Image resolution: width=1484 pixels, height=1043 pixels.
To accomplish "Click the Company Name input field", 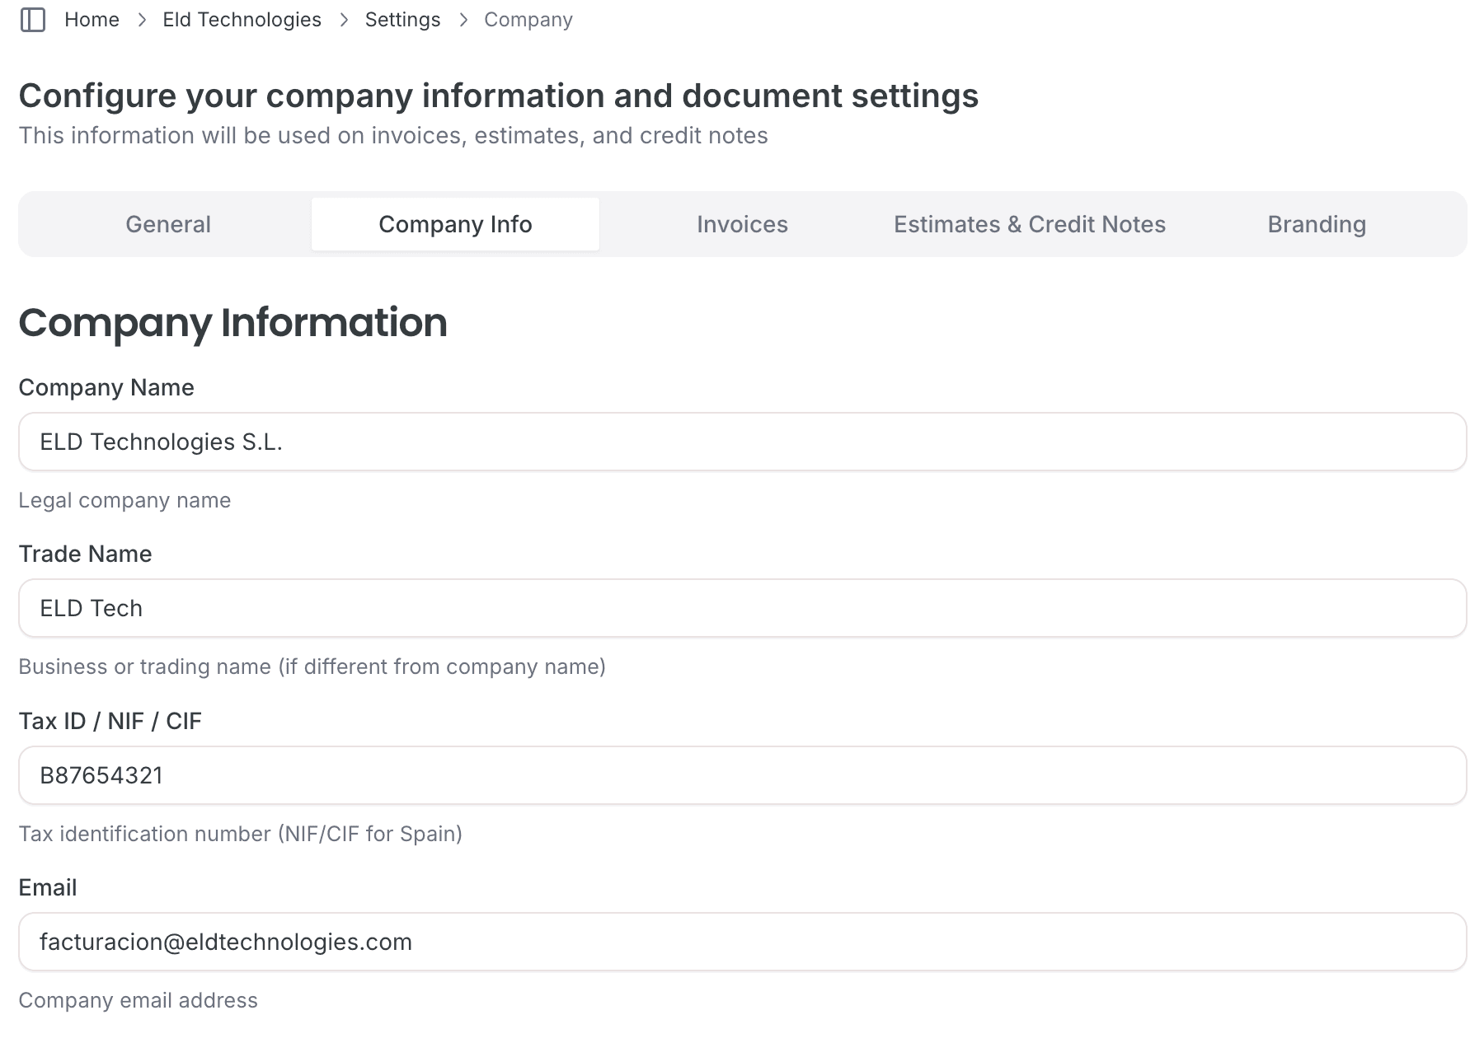I will 742,442.
